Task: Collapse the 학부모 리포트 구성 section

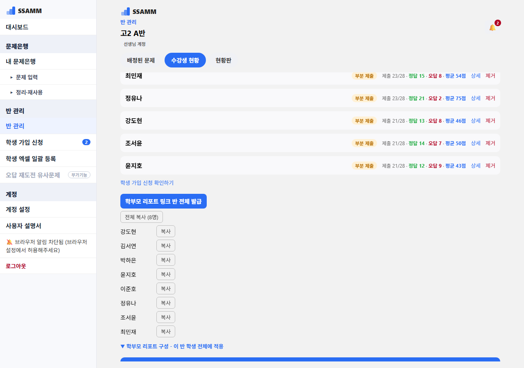Action: (x=172, y=346)
